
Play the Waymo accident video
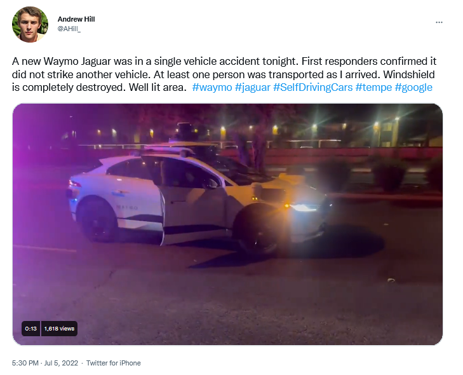point(227,224)
